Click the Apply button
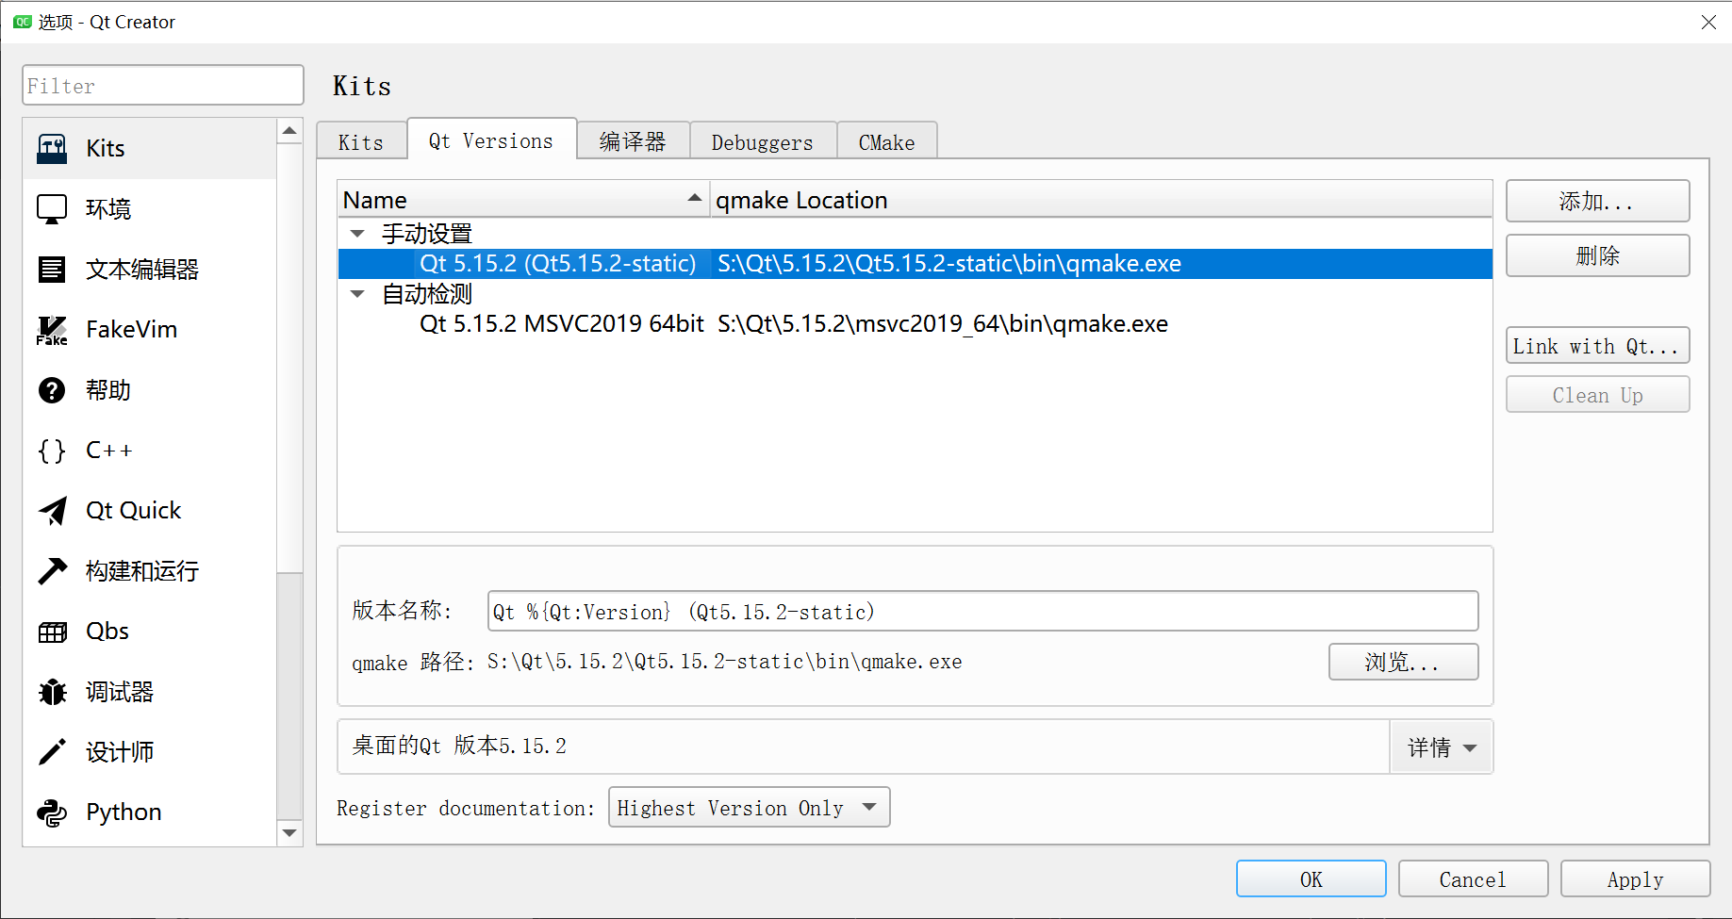 pyautogui.click(x=1635, y=879)
